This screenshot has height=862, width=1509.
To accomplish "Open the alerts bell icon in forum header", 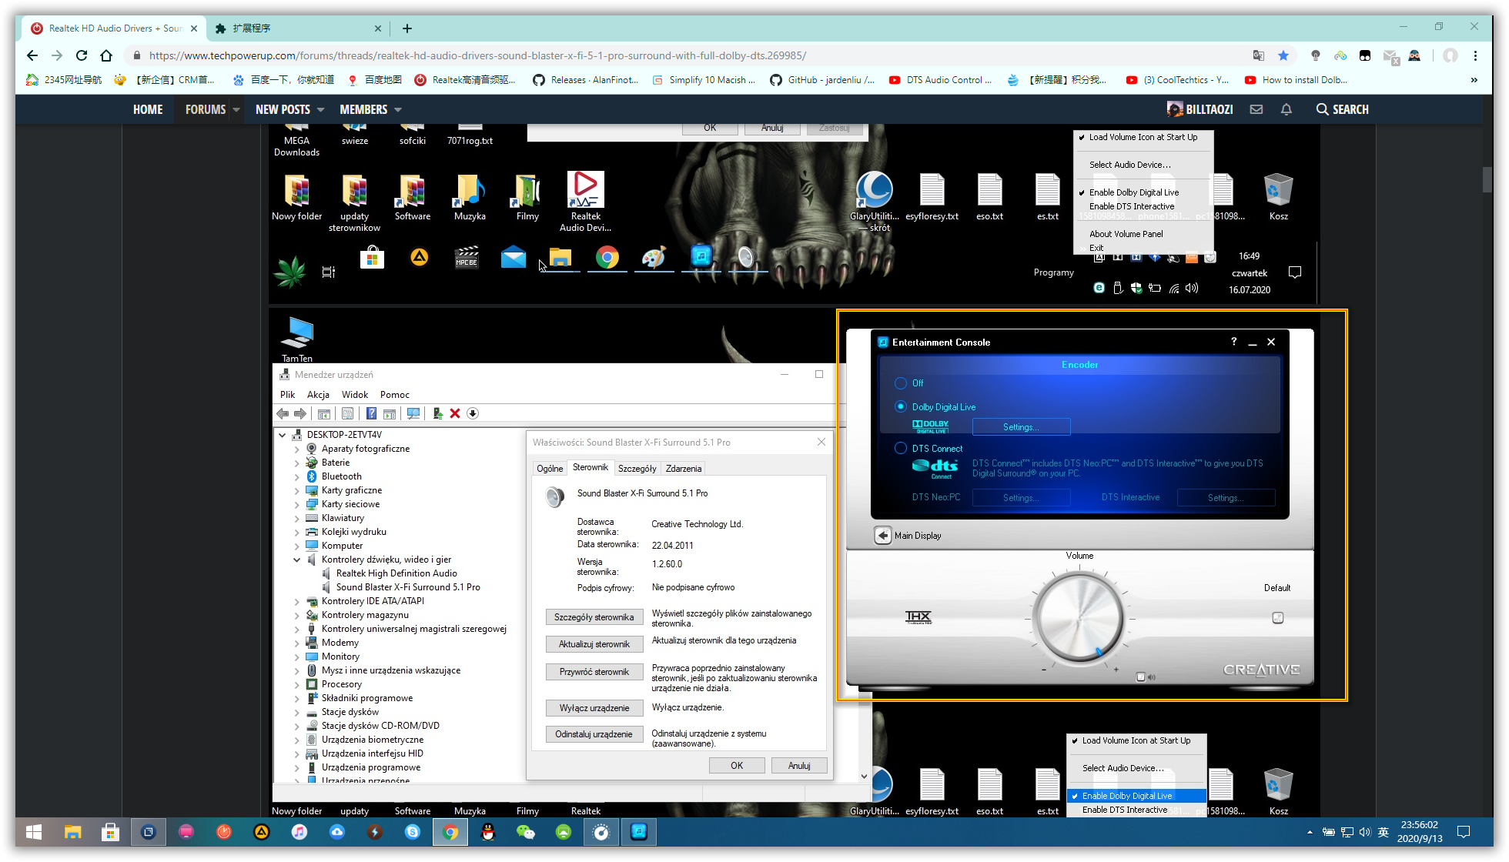I will [1286, 109].
